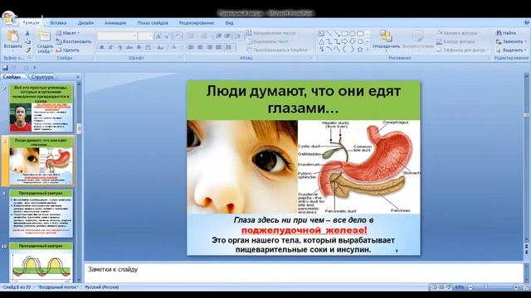Select slide 10 thumbnail with chart
The image size is (531, 298).
tap(41, 262)
